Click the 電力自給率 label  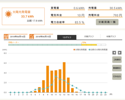tap(57, 22)
